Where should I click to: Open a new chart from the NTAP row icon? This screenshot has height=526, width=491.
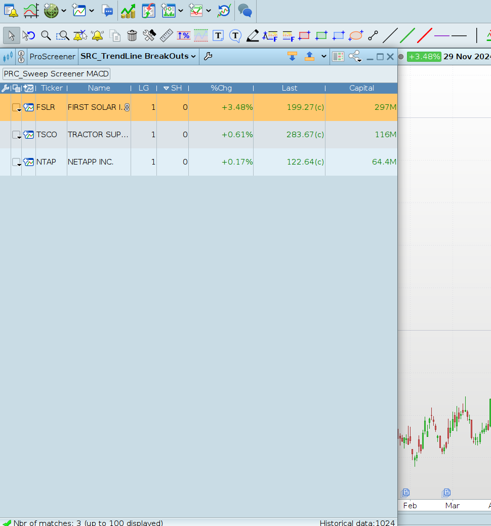point(28,161)
